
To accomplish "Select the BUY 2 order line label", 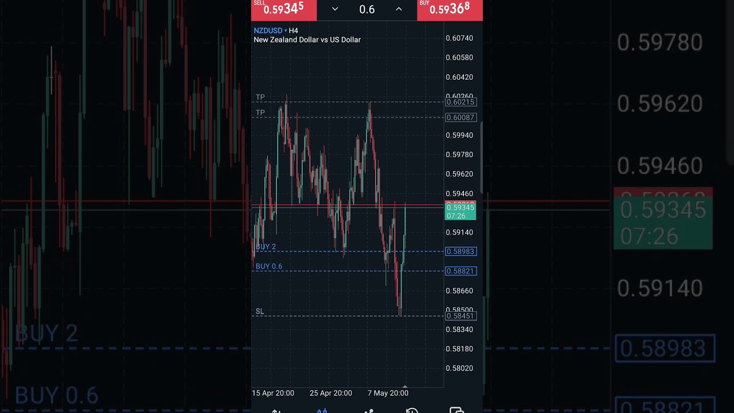I will tap(266, 247).
